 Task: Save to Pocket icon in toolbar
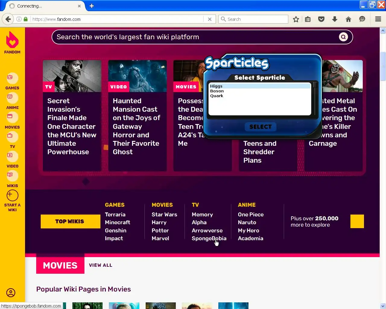(x=321, y=19)
